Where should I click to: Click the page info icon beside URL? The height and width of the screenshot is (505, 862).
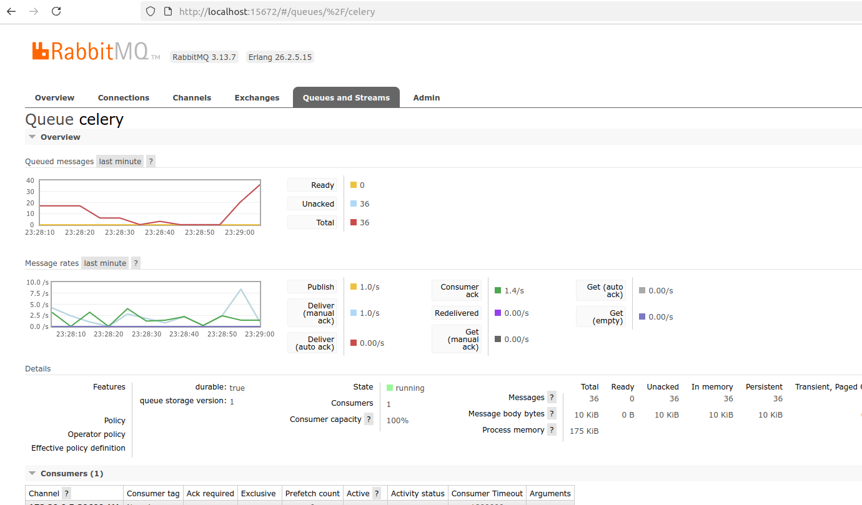point(167,11)
